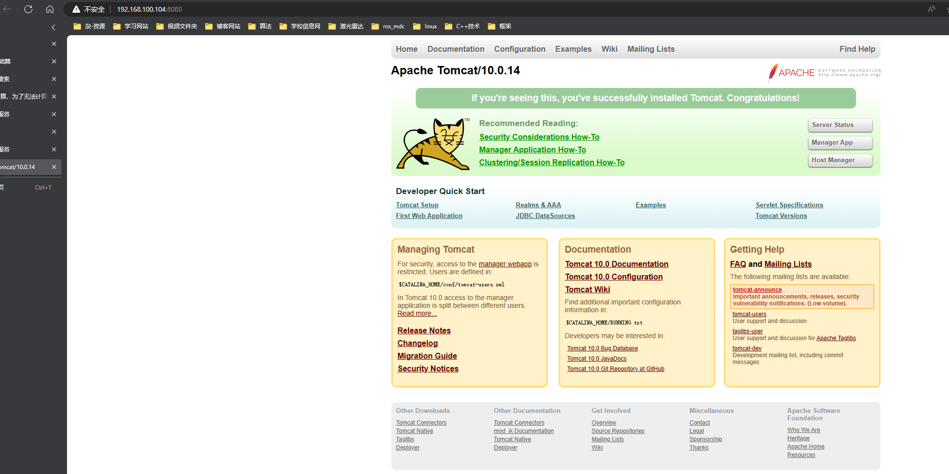This screenshot has width=949, height=474.
Task: Open the 学校信息网 bookmark folder
Action: [300, 26]
